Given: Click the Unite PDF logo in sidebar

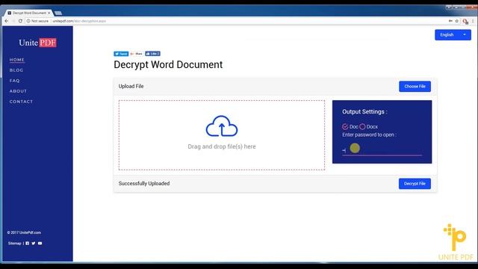Looking at the screenshot, I should coord(38,43).
